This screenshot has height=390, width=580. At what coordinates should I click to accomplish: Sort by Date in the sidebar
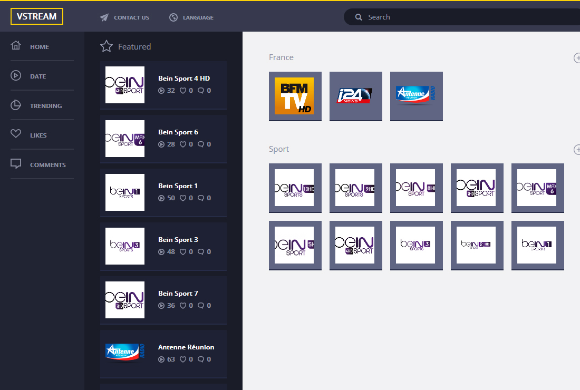[x=38, y=76]
